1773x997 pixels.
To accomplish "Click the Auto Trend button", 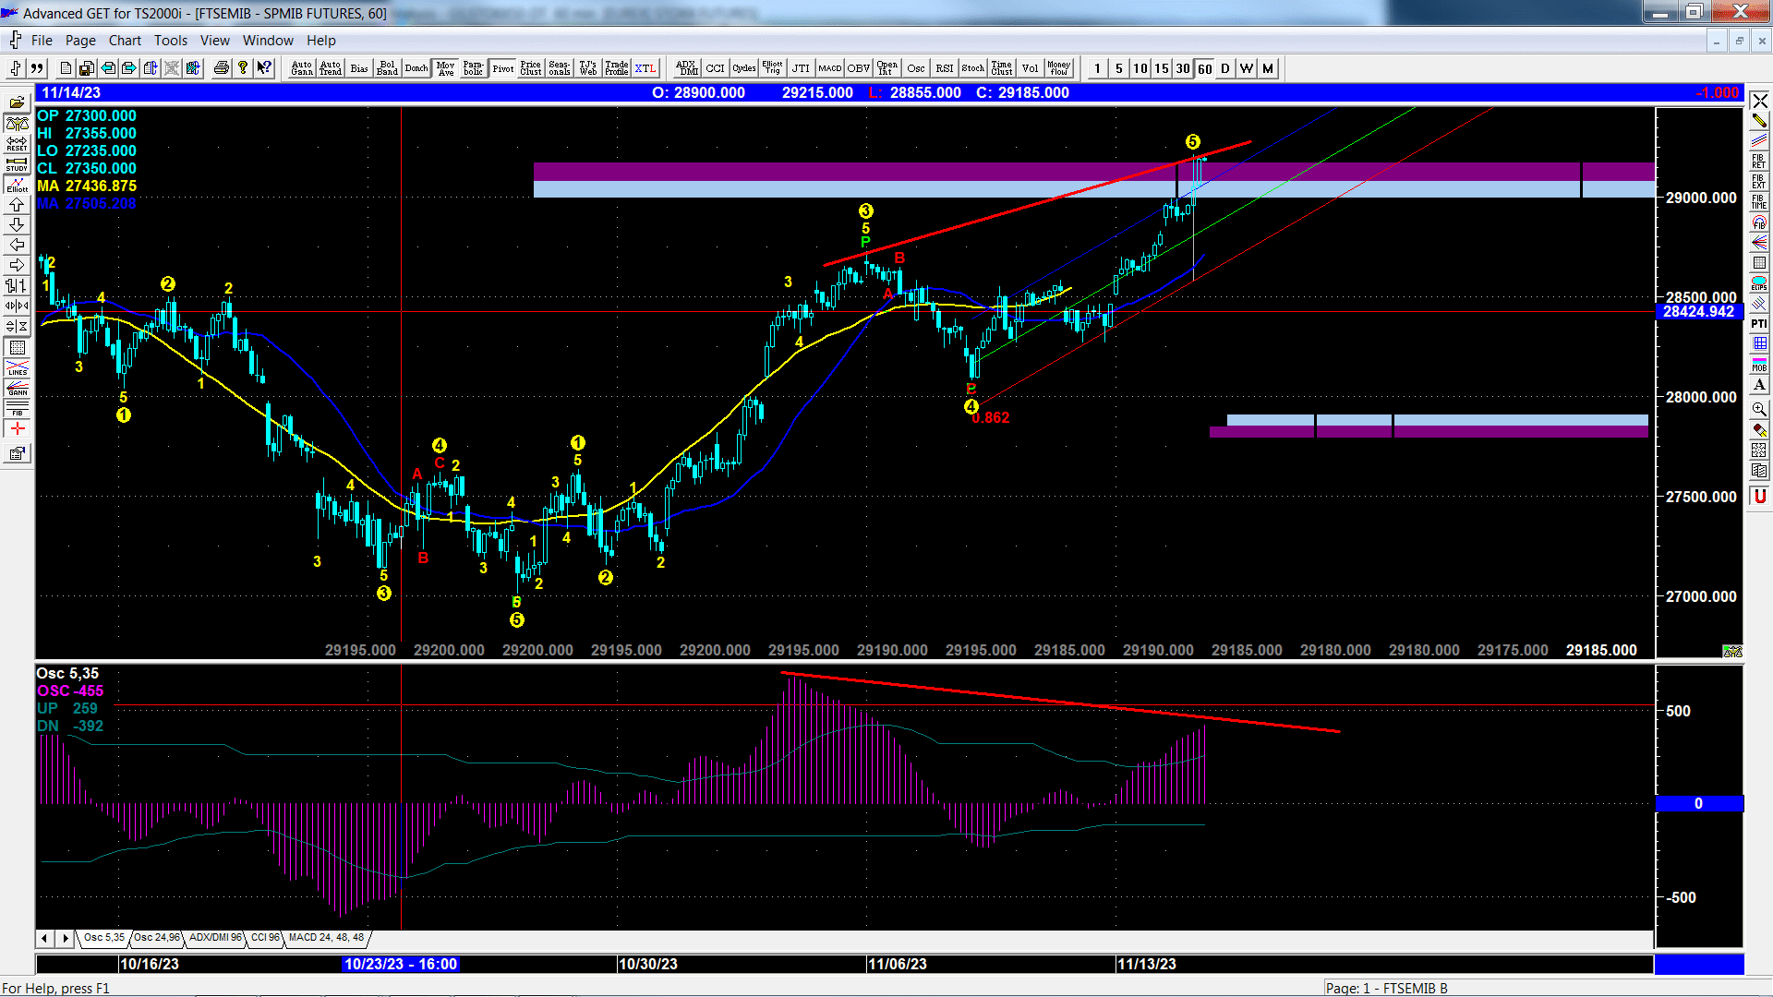I will tap(331, 68).
